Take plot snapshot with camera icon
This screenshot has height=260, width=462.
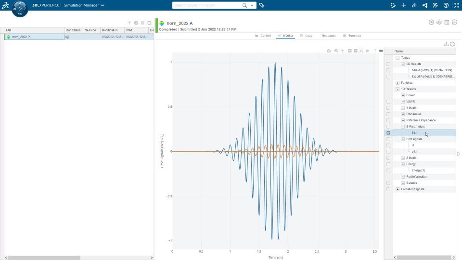pyautogui.click(x=329, y=51)
